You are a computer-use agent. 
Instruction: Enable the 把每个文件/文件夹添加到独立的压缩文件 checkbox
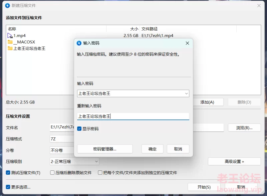click(x=100, y=173)
